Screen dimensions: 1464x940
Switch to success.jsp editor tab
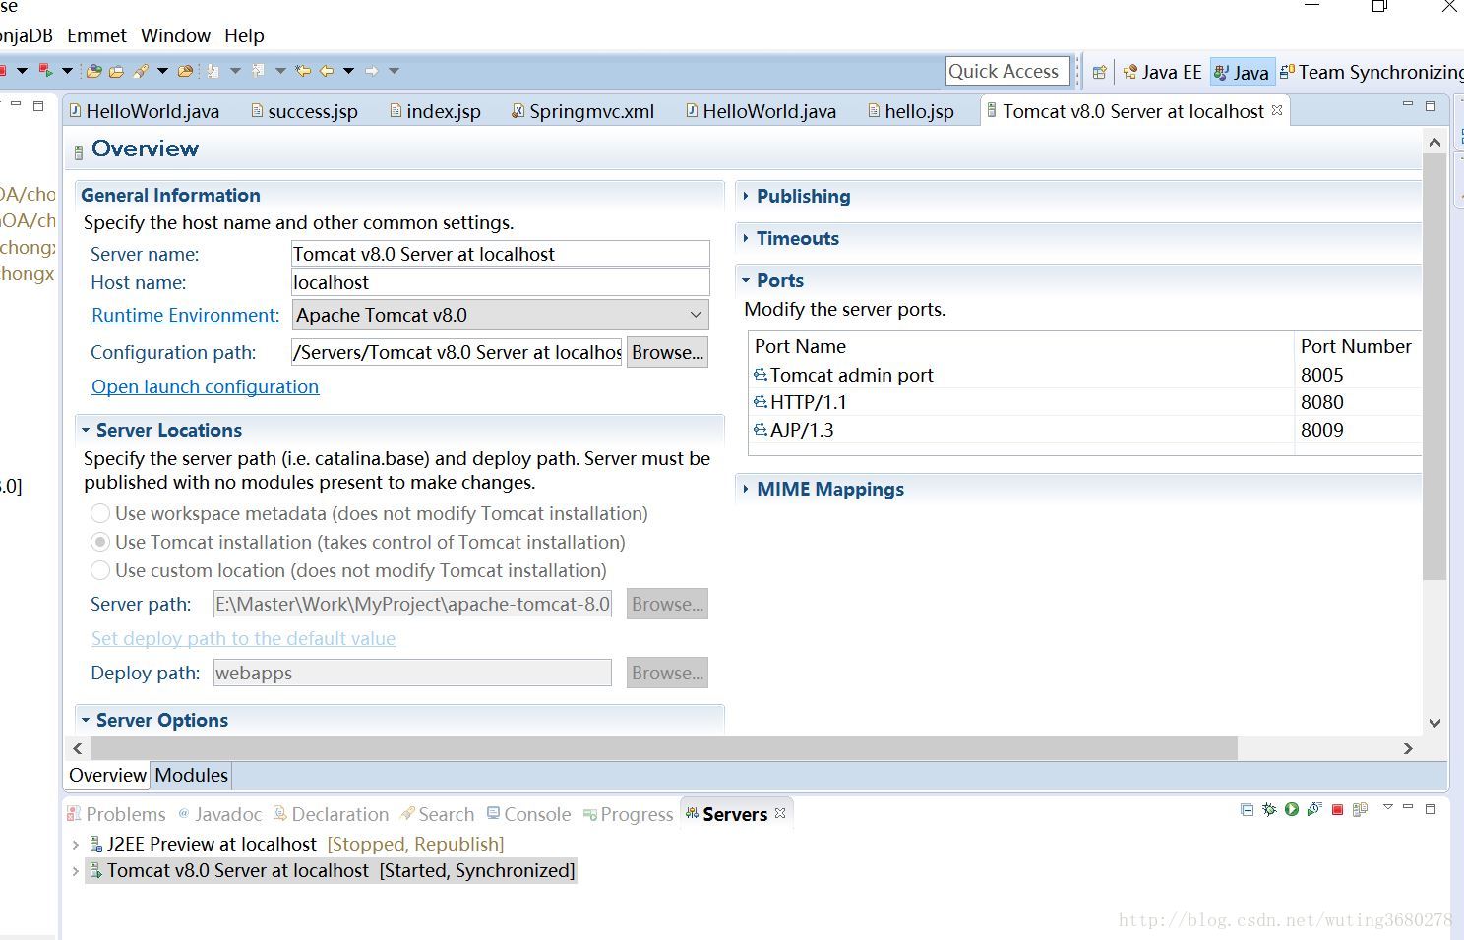pyautogui.click(x=304, y=111)
